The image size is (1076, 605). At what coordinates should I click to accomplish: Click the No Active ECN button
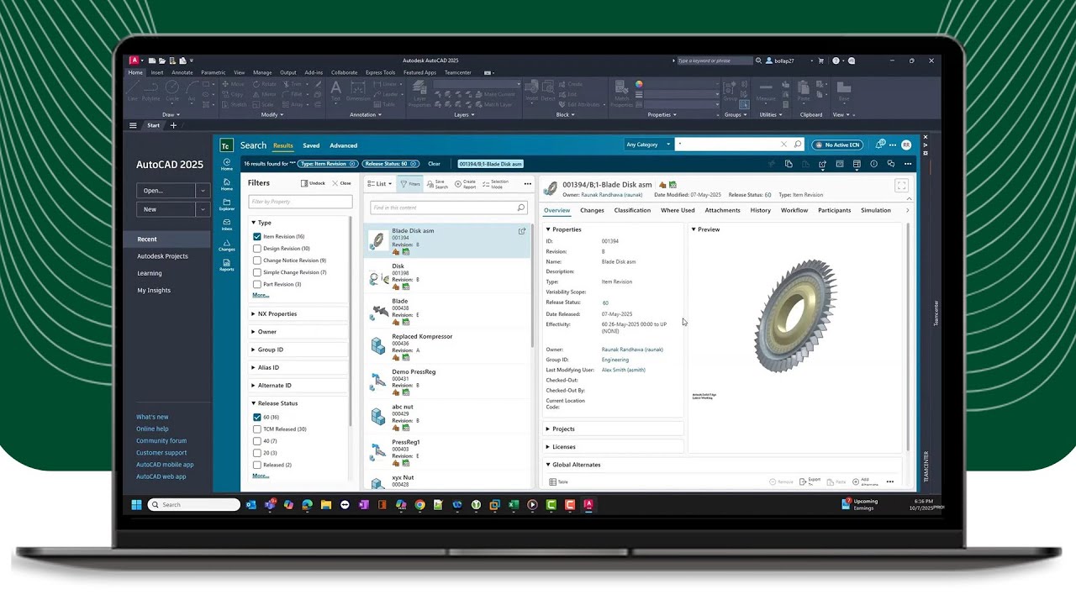(837, 145)
